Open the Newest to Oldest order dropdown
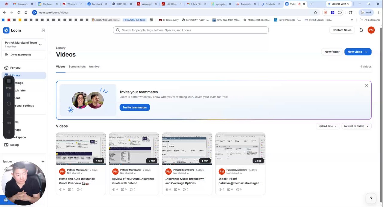This screenshot has height=207, width=383. click(356, 126)
